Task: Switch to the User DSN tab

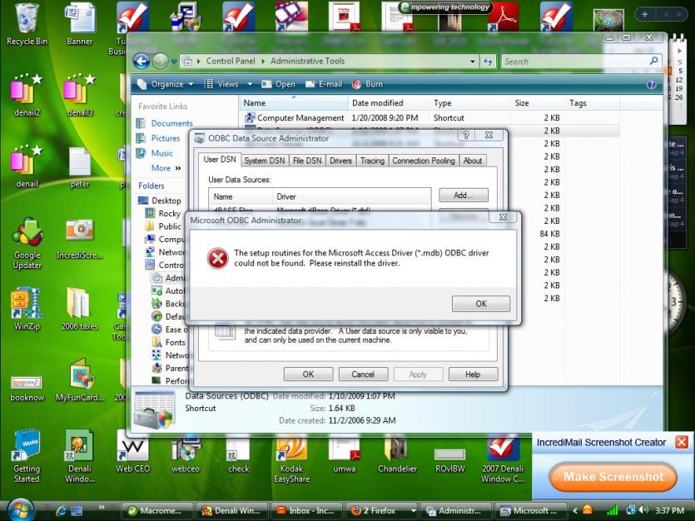Action: tap(220, 159)
